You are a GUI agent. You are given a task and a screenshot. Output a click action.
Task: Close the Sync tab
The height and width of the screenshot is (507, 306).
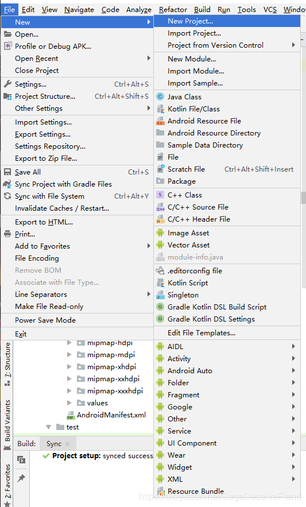coord(67,444)
